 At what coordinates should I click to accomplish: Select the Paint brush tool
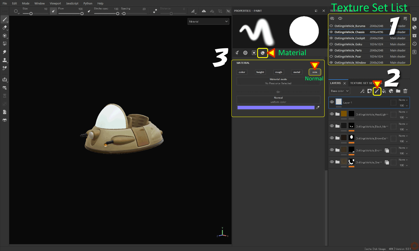coord(5,20)
